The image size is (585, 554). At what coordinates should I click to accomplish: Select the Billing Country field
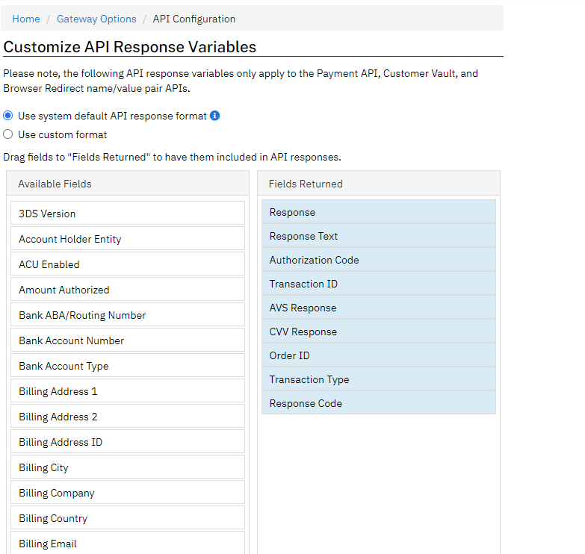click(128, 517)
